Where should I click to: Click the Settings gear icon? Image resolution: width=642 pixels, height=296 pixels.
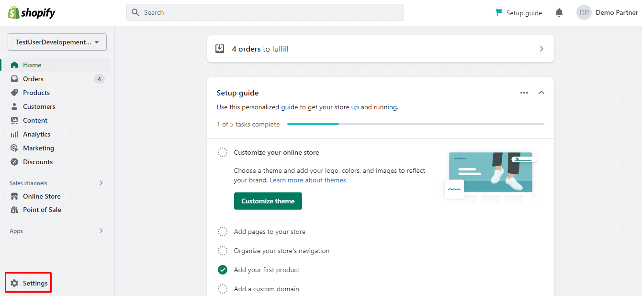coord(14,283)
